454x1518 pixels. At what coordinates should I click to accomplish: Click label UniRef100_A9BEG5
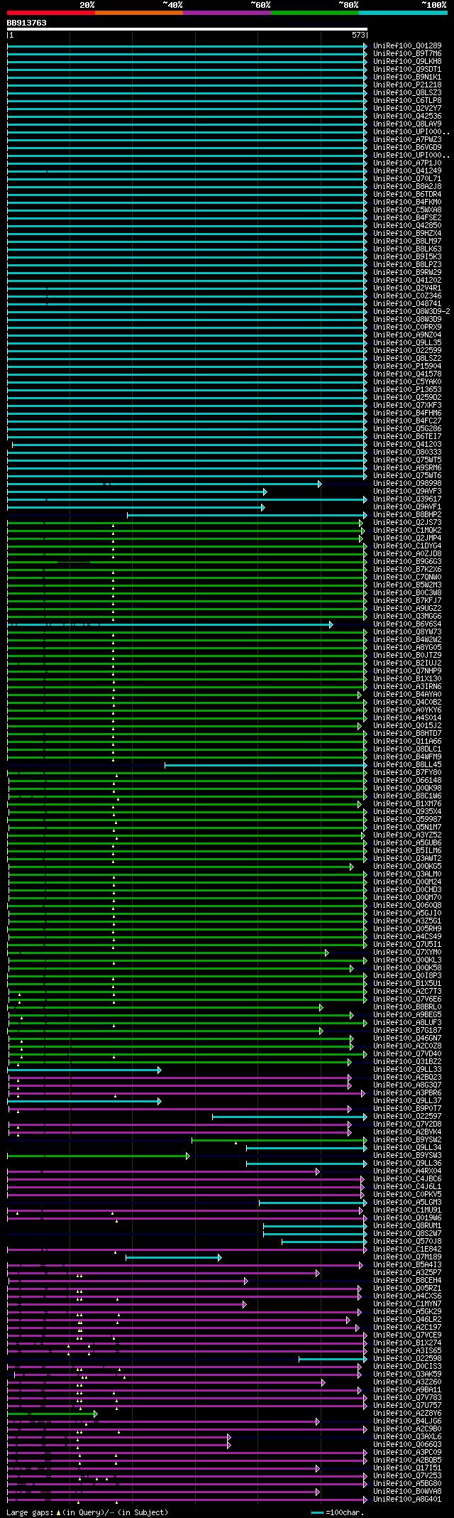407,1014
